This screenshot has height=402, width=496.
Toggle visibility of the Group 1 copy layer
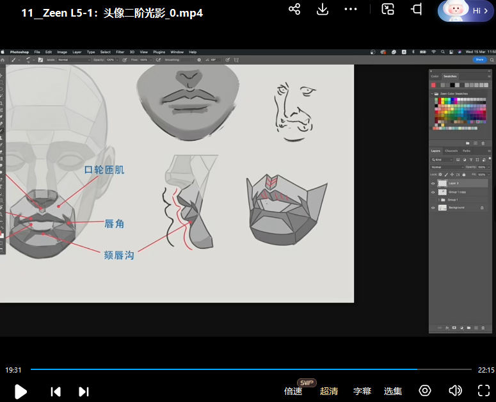[433, 192]
